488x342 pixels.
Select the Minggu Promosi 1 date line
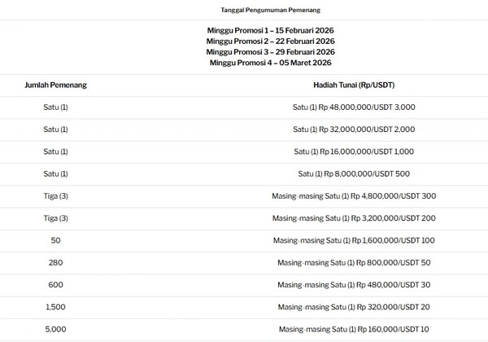click(270, 30)
